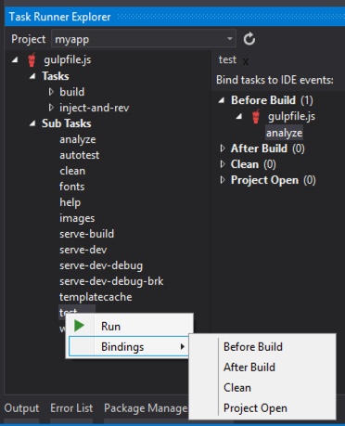Collapse the Before Build bindings group

point(222,100)
